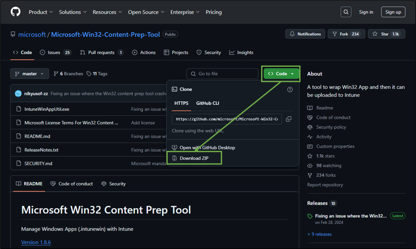Click the Security policy scale icon

[310, 127]
